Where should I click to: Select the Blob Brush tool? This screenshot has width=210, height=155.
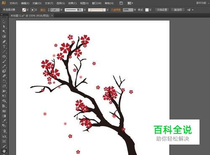pyautogui.click(x=4, y=71)
